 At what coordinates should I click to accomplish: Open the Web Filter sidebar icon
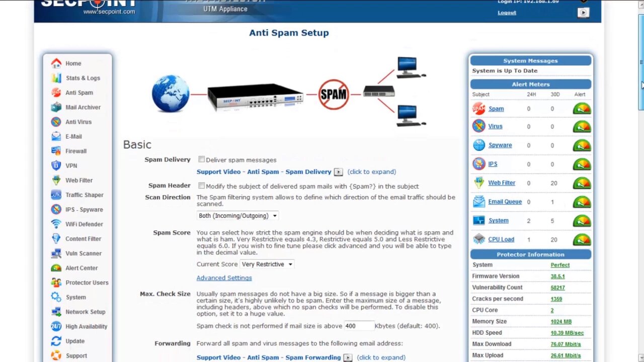[56, 180]
